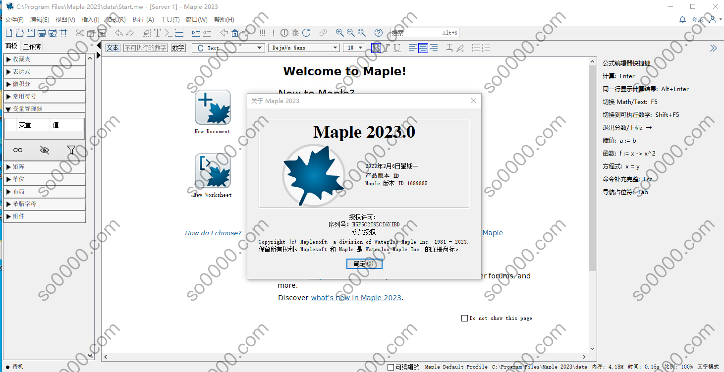Open 'How do I choose?' link
The width and height of the screenshot is (724, 372).
pos(213,233)
